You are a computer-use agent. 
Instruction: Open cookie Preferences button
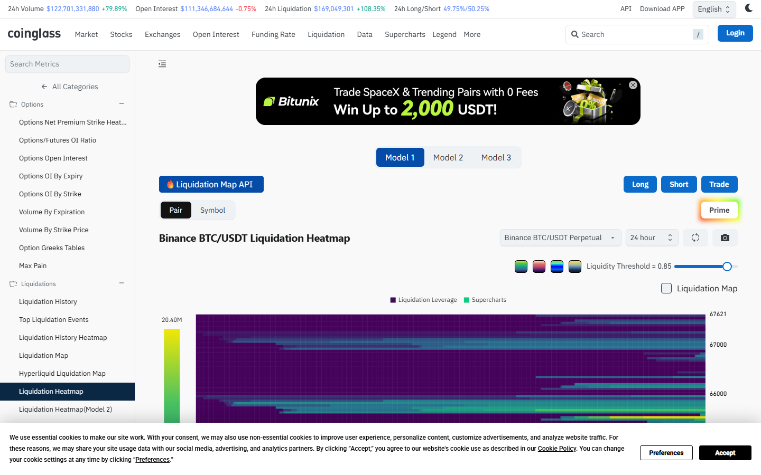[x=666, y=453]
